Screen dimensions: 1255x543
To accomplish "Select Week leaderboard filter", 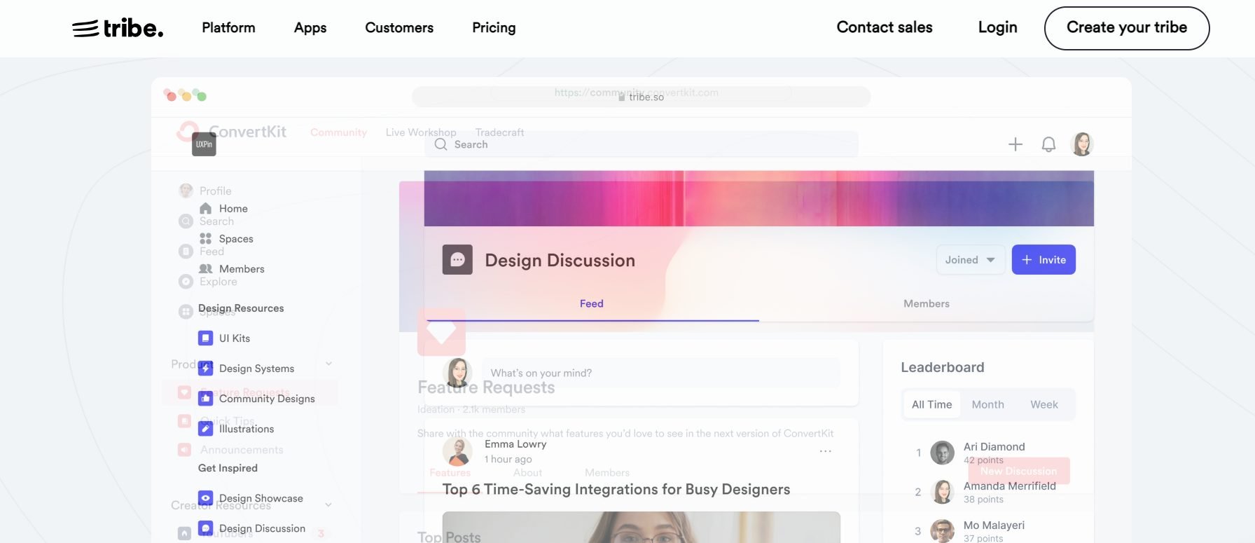I will tap(1044, 405).
